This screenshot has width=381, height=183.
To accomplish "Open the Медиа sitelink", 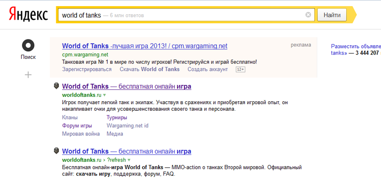I will point(115,134).
